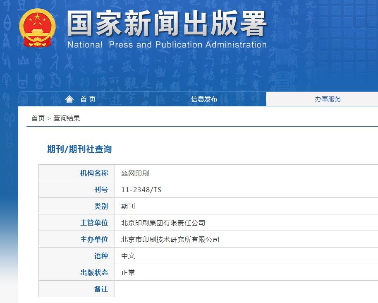Select the 丝网印刷 institution name value
The height and width of the screenshot is (303, 378).
[135, 173]
